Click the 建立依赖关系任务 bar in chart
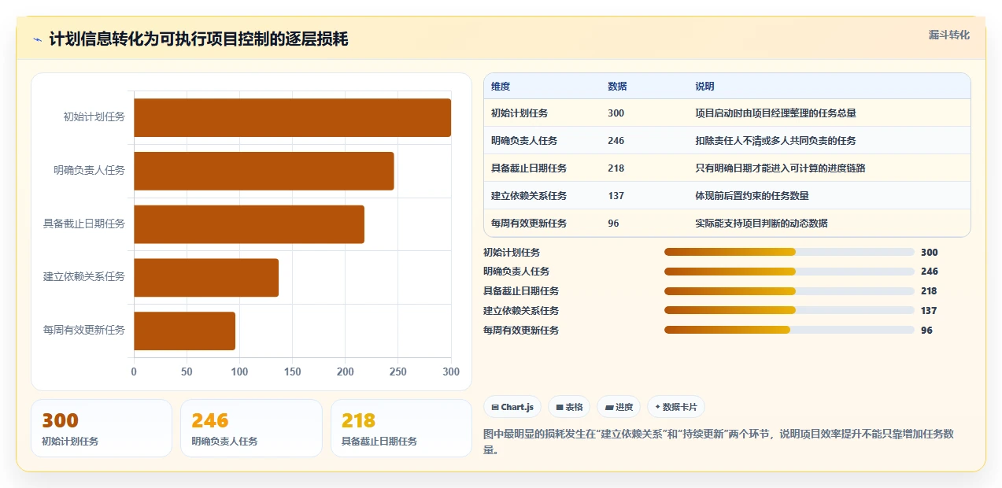 pos(206,277)
